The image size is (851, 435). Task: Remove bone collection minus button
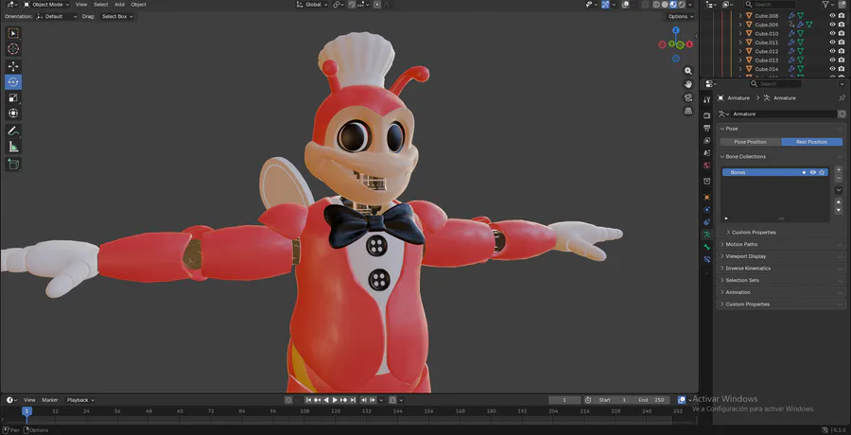point(839,178)
